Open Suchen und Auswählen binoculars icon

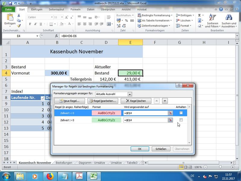(229, 18)
